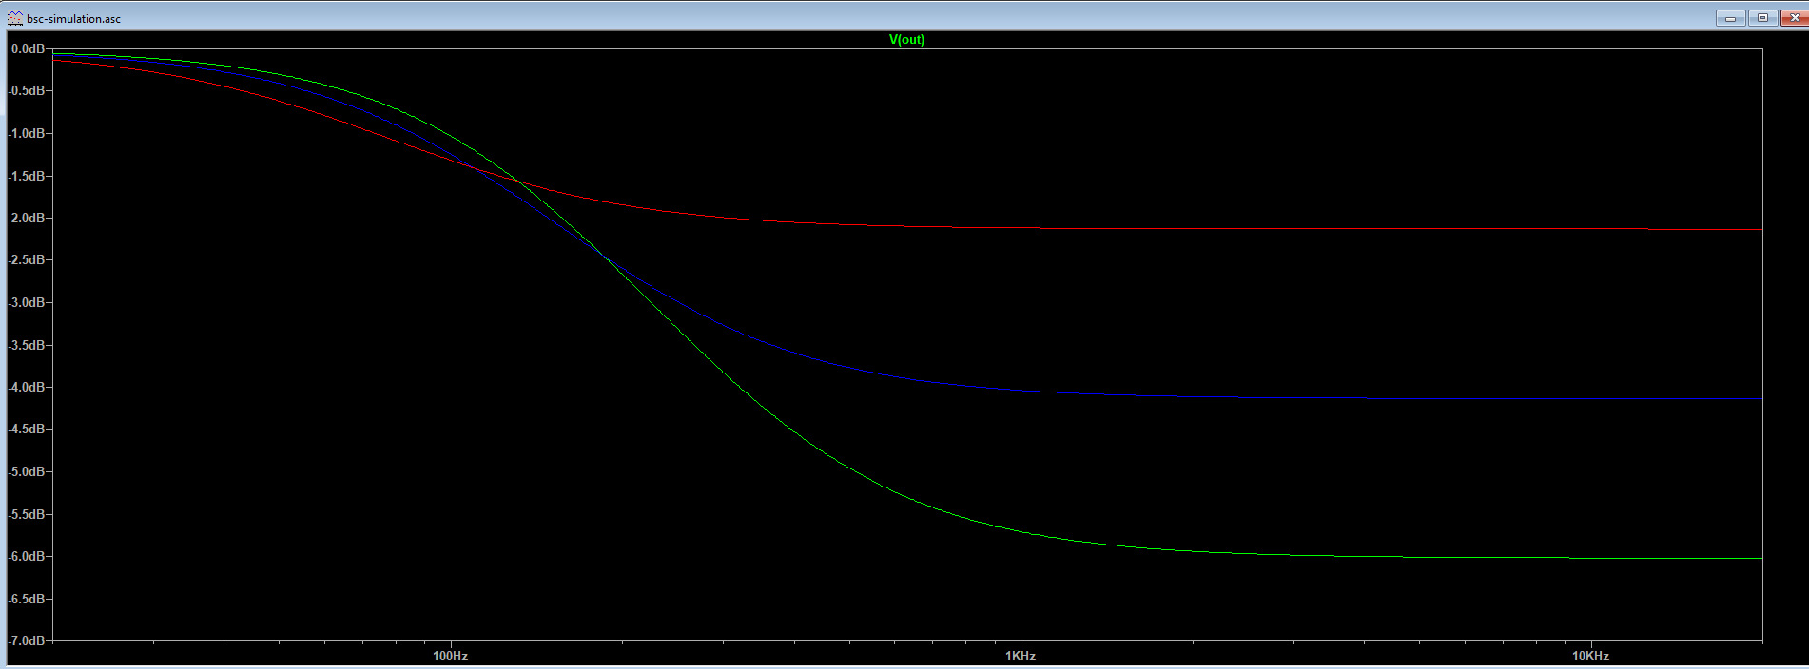Screen dimensions: 1809x669
Task: Close the bsc-simulation.asc plot window
Action: tap(1794, 18)
